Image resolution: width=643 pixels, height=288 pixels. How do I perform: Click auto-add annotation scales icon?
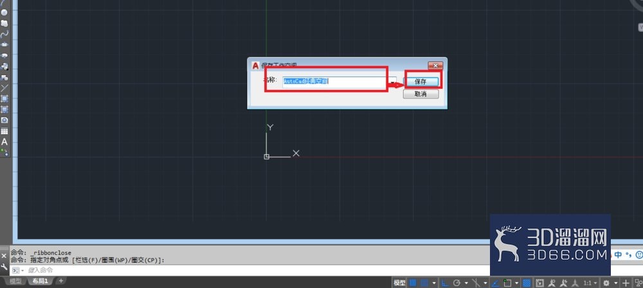pyautogui.click(x=564, y=283)
